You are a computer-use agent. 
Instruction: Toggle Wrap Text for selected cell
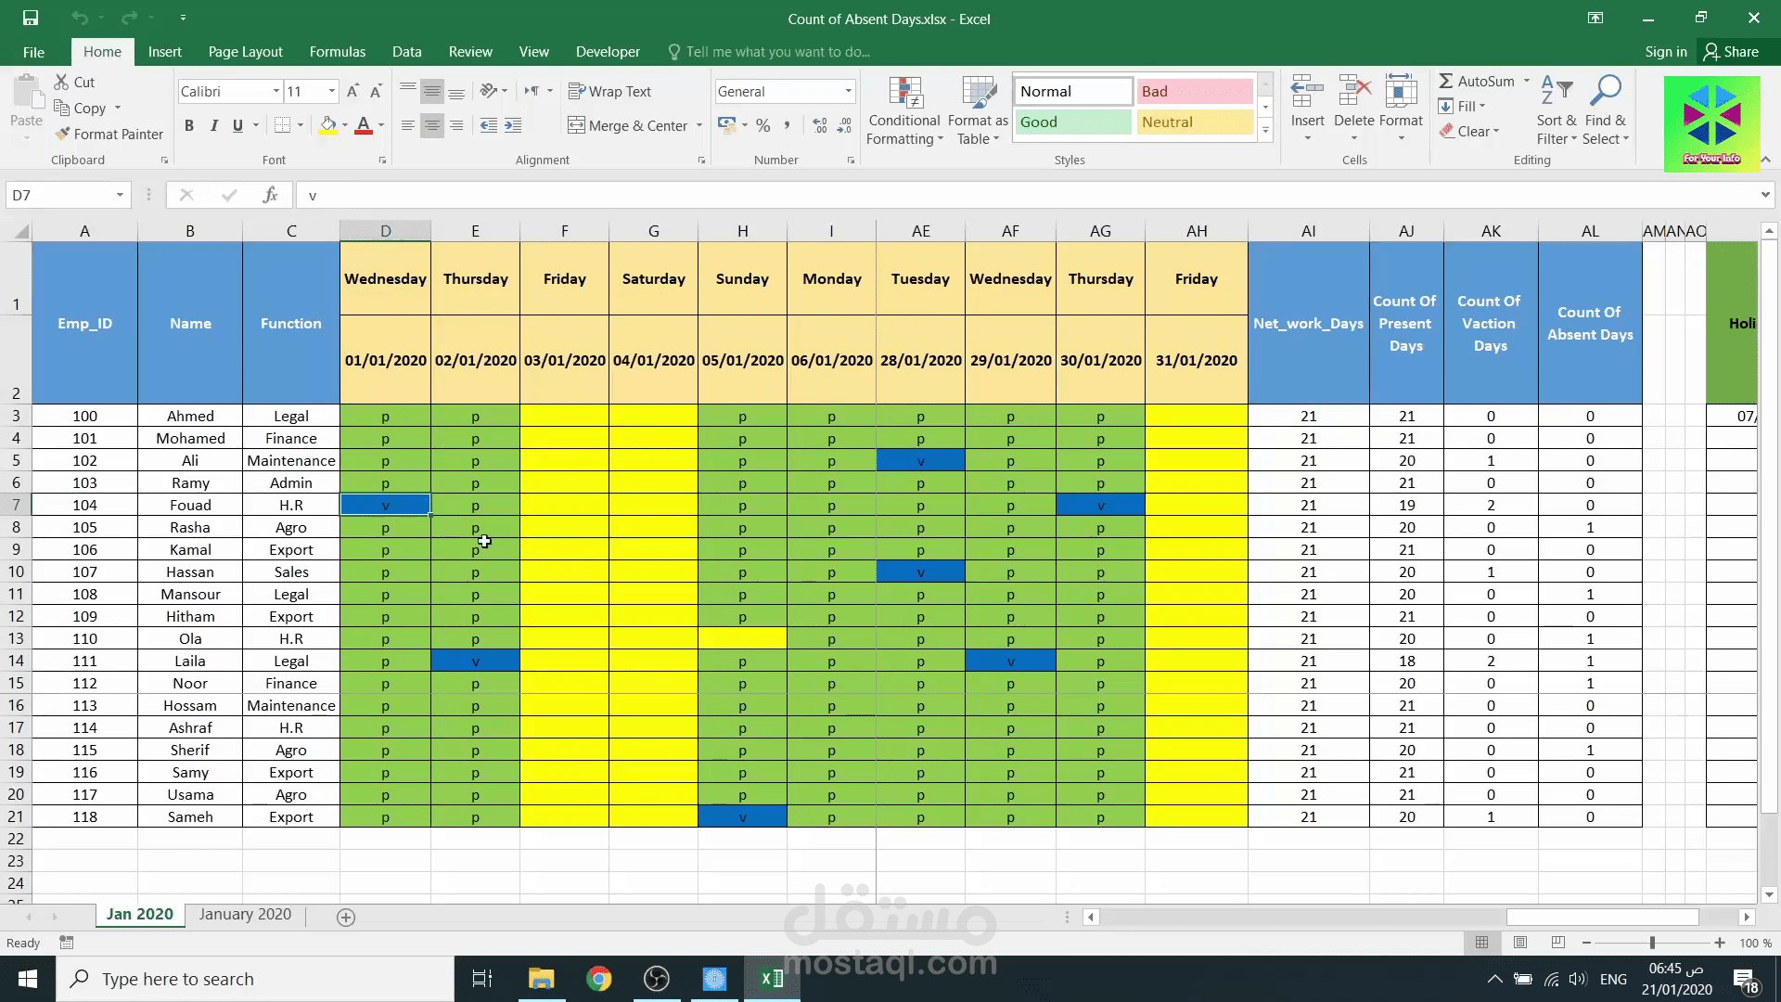pos(609,91)
